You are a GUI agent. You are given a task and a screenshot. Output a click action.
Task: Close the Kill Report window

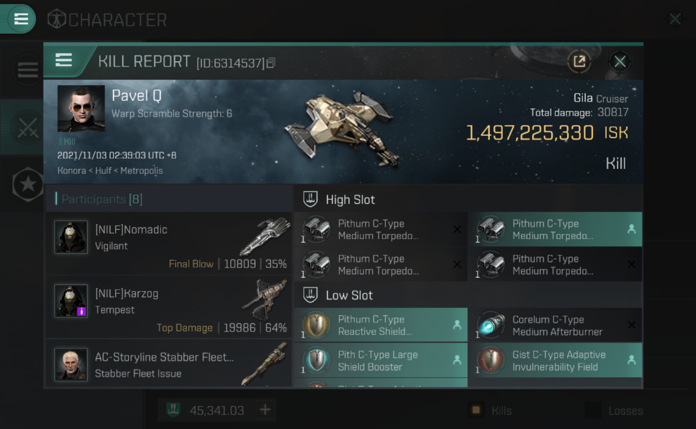click(x=620, y=61)
